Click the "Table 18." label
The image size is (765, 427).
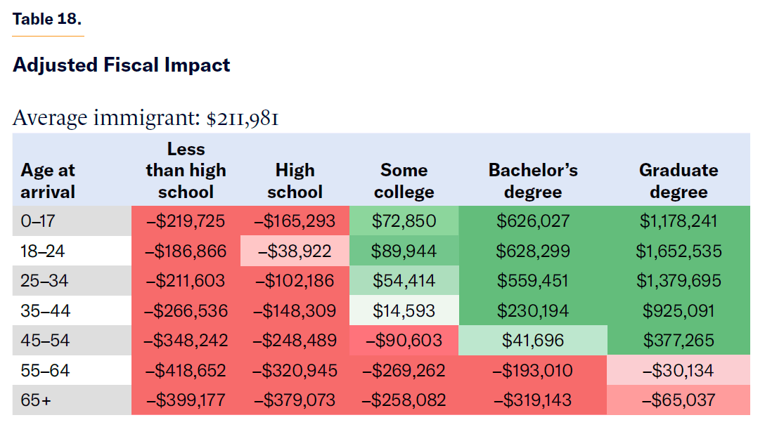click(x=47, y=19)
